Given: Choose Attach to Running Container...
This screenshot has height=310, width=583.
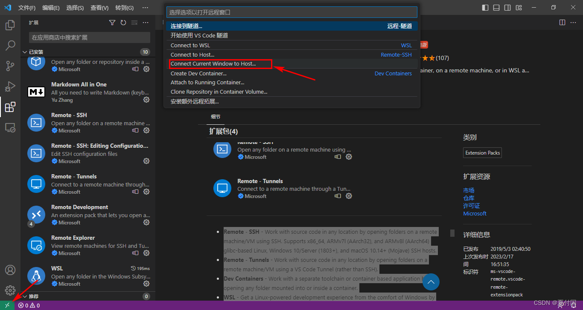Looking at the screenshot, I should (292, 83).
